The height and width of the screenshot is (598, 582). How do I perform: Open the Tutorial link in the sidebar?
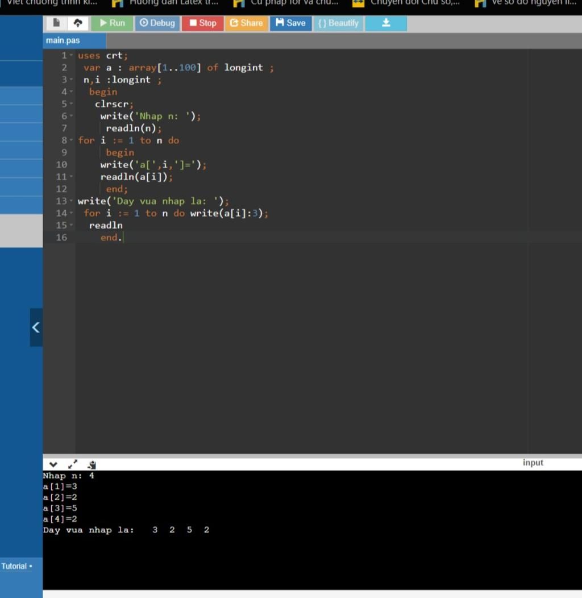tap(14, 566)
